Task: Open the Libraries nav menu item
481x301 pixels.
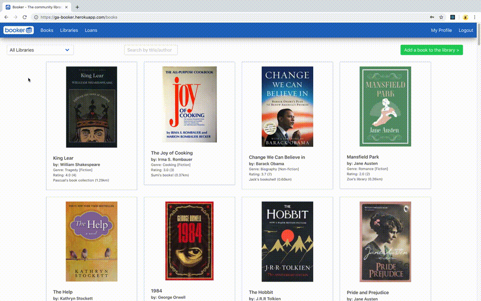Action: (69, 30)
